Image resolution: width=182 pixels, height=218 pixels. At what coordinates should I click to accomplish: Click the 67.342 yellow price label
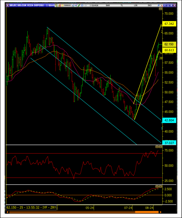[169, 24]
